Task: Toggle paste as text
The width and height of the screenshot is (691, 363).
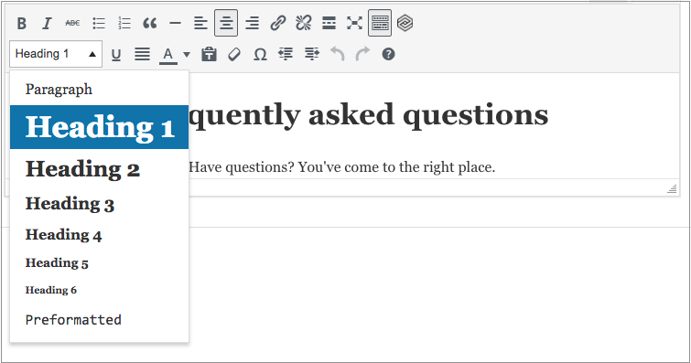Action: (x=209, y=55)
